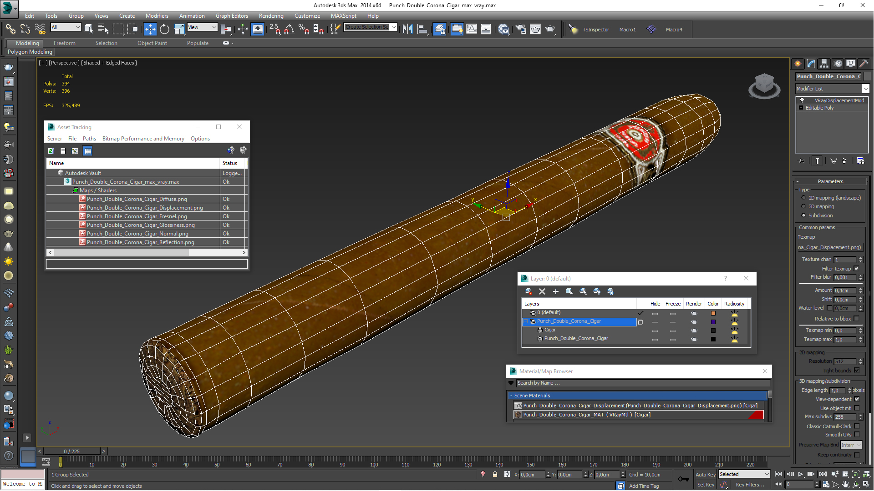The height and width of the screenshot is (491, 874).
Task: Toggle the Angle Snap tool
Action: point(289,29)
